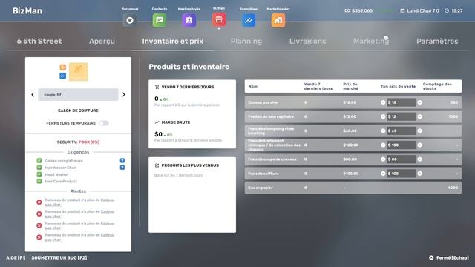Screen dimensions: 475x267
Task: Click the Head Washer requirement checkbox
Action: click(x=39, y=174)
